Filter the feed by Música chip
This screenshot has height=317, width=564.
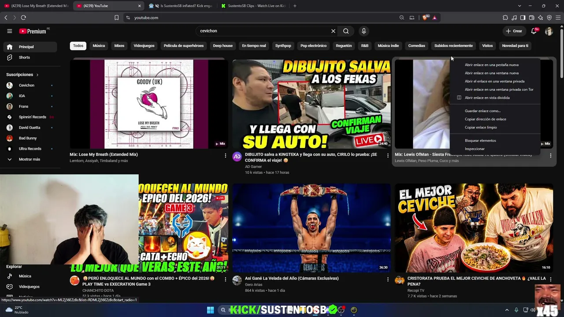click(99, 46)
